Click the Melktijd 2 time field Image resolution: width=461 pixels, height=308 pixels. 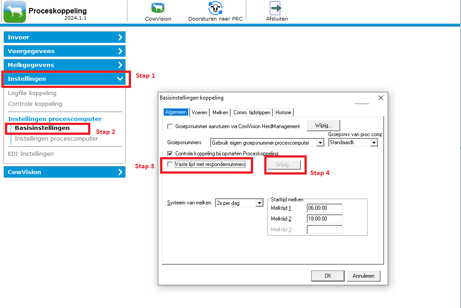pos(325,219)
